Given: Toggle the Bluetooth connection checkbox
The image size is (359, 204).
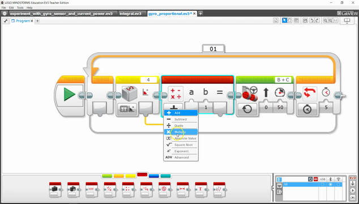Looking at the screenshot, I should [x=330, y=184].
